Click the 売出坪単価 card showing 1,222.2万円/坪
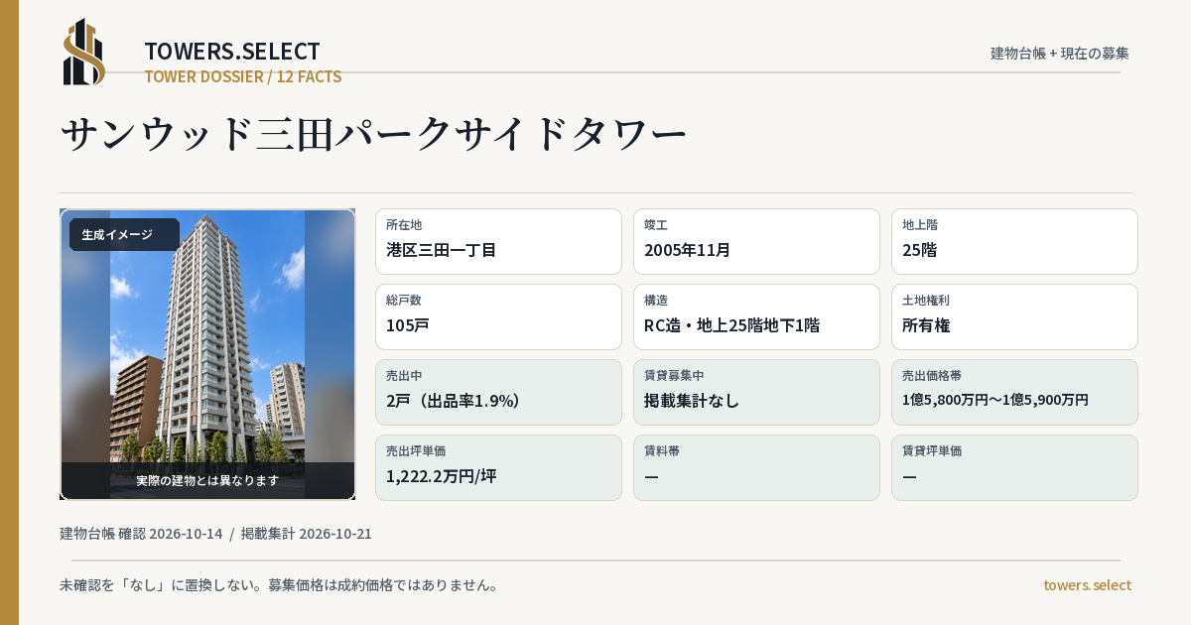Screen dimensions: 1191x625 [498, 467]
